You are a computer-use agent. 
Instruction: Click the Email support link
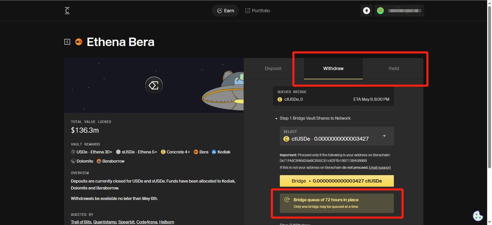click(x=380, y=167)
